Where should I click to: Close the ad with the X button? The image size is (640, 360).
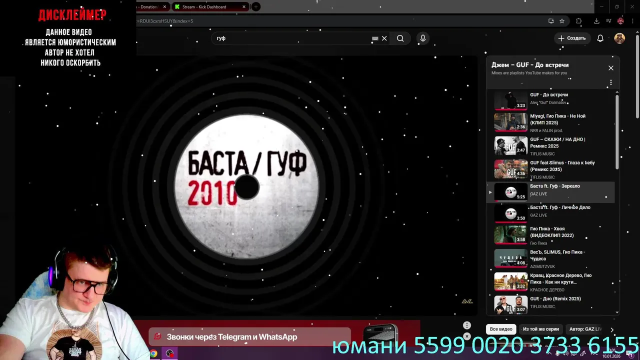(466, 336)
